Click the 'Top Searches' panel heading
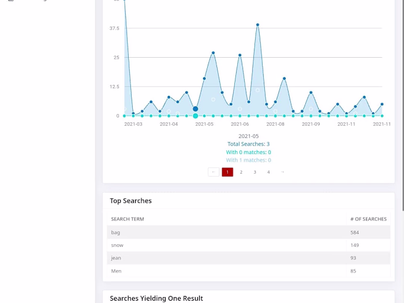Screen dimensions: 404x303 coord(130,201)
